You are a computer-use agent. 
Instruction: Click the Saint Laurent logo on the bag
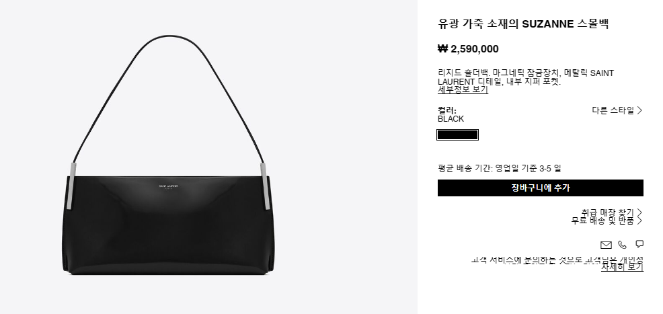pyautogui.click(x=168, y=187)
